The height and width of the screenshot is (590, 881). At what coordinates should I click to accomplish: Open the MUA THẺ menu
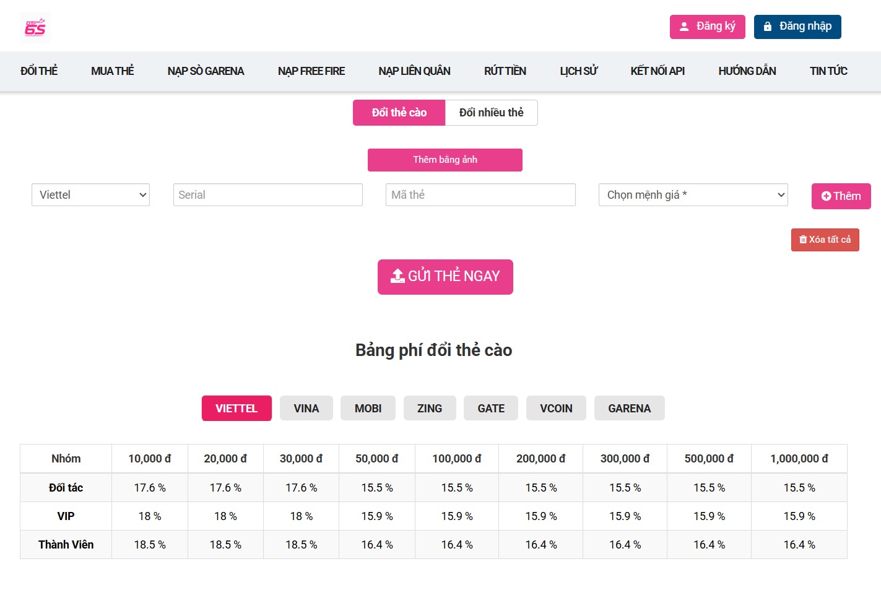tap(112, 71)
